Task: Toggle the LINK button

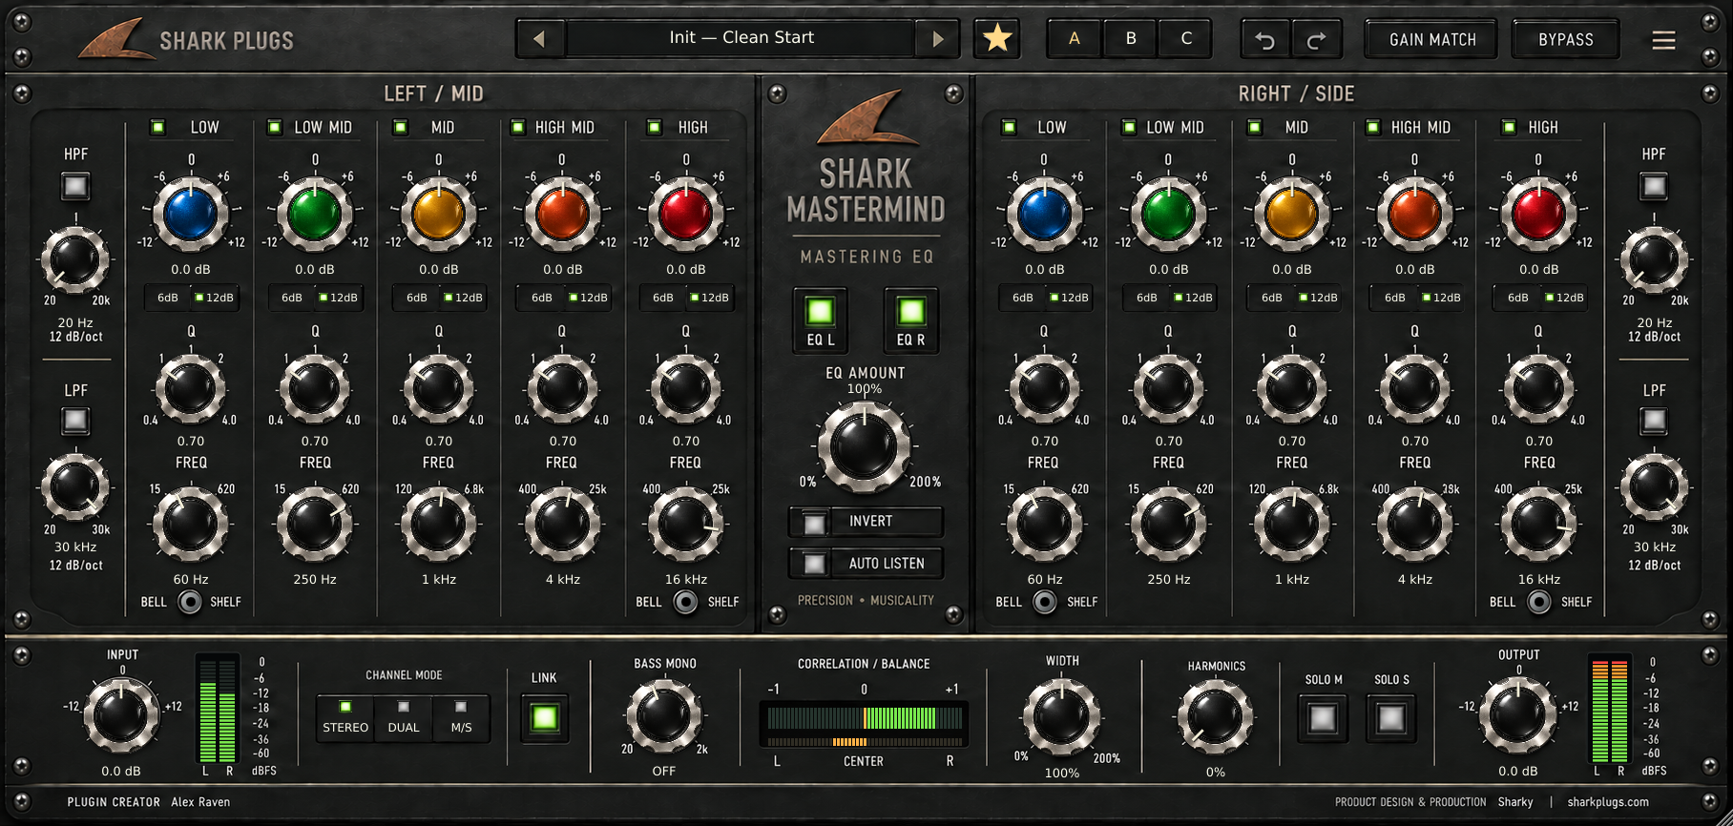Action: point(545,717)
